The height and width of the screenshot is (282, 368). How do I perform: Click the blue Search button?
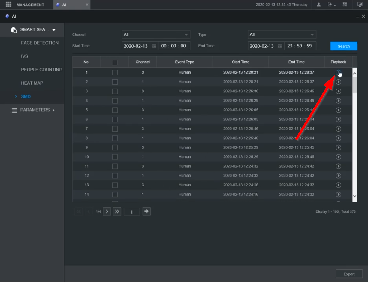click(x=344, y=46)
